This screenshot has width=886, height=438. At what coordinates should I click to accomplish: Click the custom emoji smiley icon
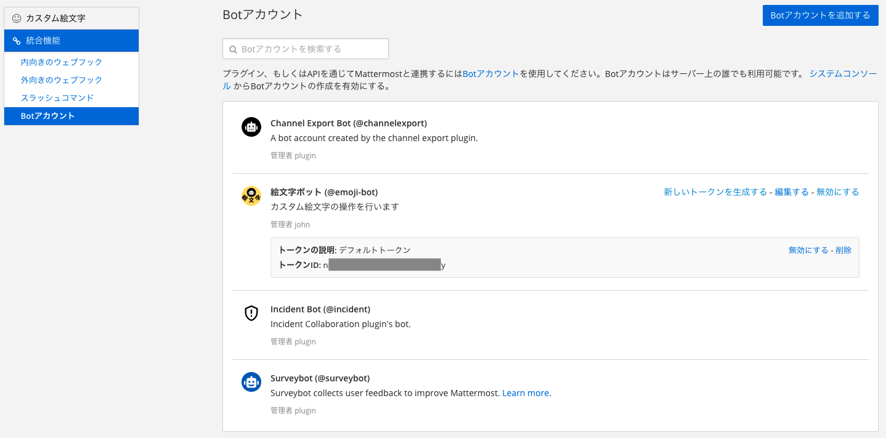coord(17,18)
